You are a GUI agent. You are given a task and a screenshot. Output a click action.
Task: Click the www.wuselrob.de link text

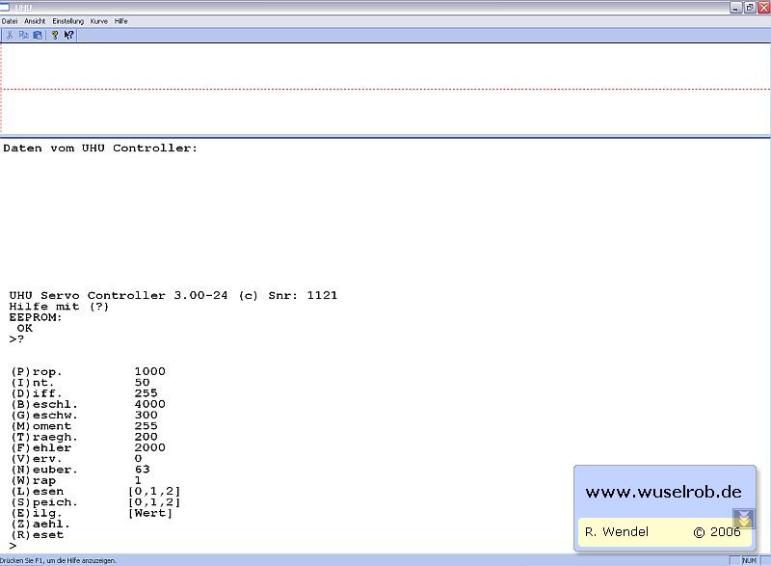[663, 492]
